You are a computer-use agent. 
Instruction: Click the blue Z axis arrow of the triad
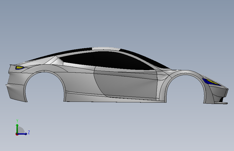click(x=22, y=134)
